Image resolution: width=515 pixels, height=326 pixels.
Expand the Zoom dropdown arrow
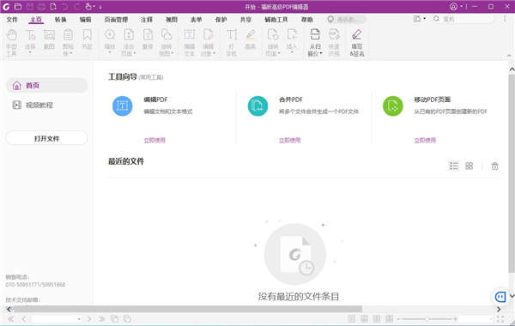(x=110, y=52)
